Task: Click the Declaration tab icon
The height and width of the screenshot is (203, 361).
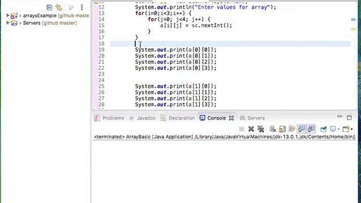Action: click(163, 118)
